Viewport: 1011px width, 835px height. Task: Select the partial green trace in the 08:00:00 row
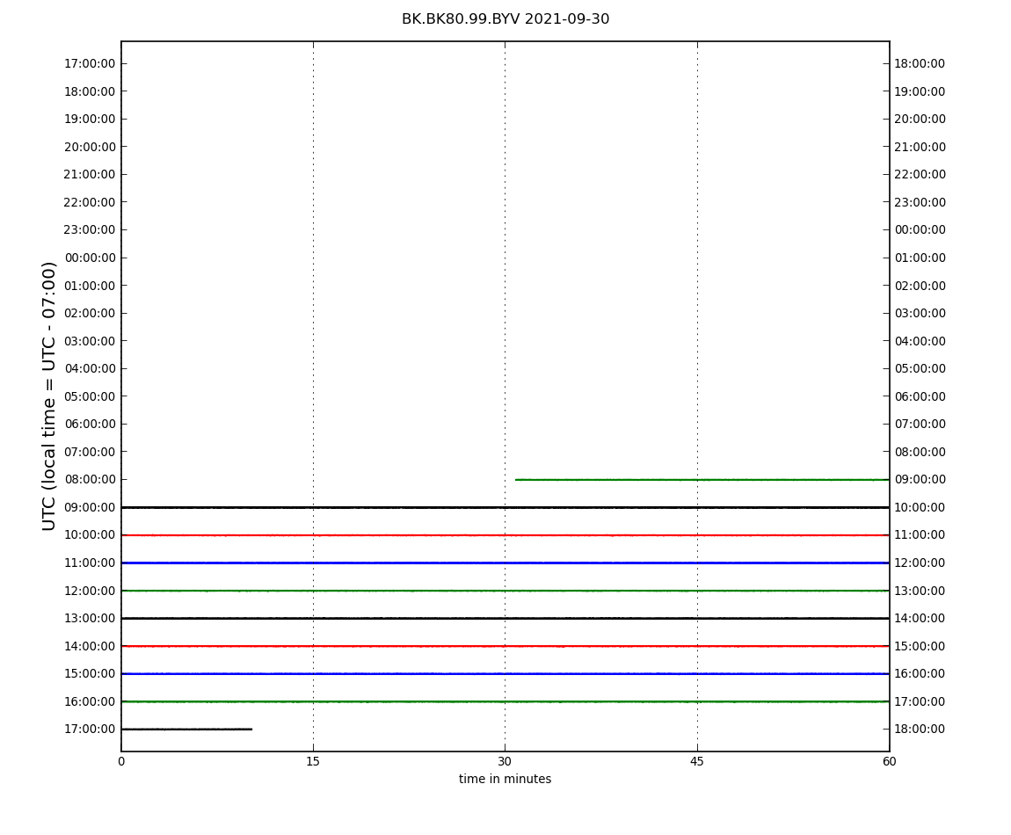coord(702,480)
